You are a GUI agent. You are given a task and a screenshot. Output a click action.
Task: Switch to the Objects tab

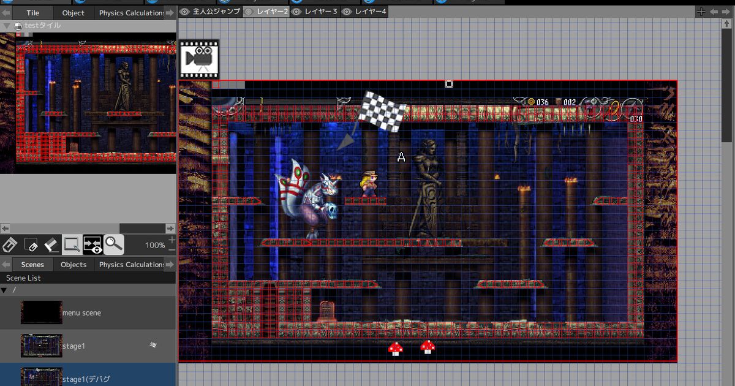point(73,265)
